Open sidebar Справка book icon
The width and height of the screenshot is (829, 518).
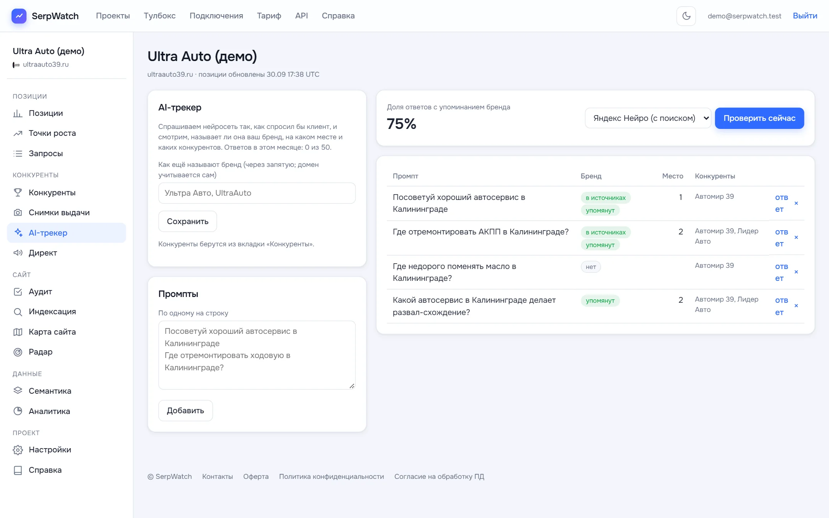pos(18,470)
